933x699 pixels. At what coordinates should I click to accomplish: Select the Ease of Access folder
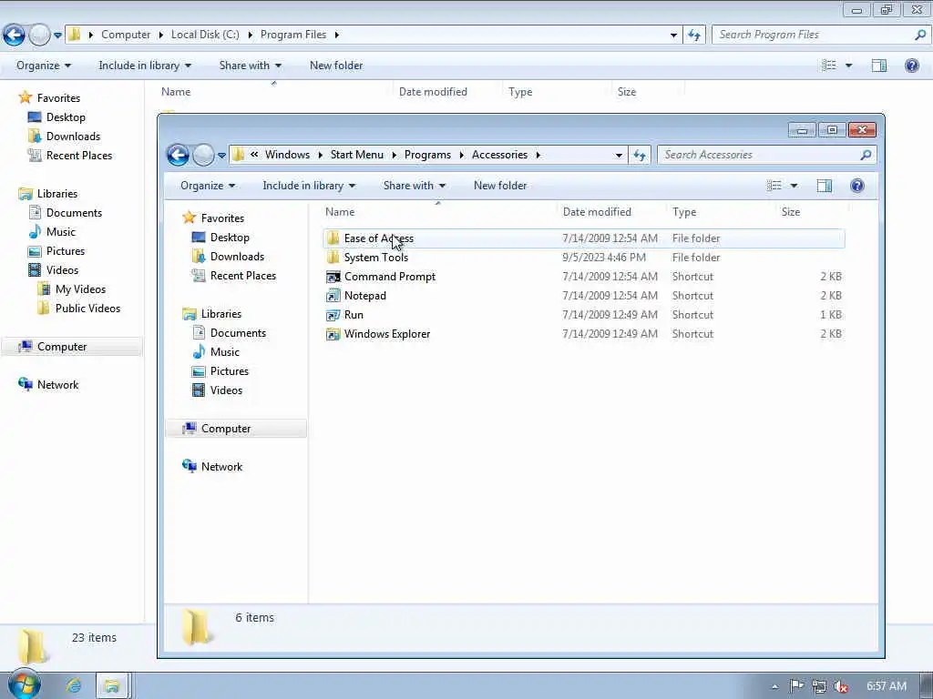[x=378, y=239]
